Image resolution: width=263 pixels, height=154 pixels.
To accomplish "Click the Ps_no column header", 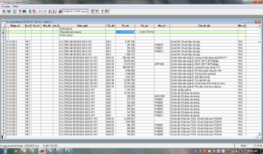I will [x=125, y=26].
